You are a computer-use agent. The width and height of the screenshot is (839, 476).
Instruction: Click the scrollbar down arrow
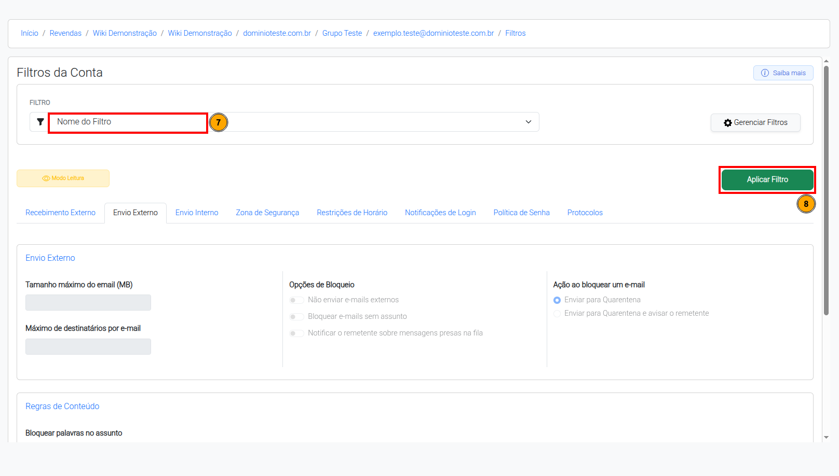[x=826, y=438]
